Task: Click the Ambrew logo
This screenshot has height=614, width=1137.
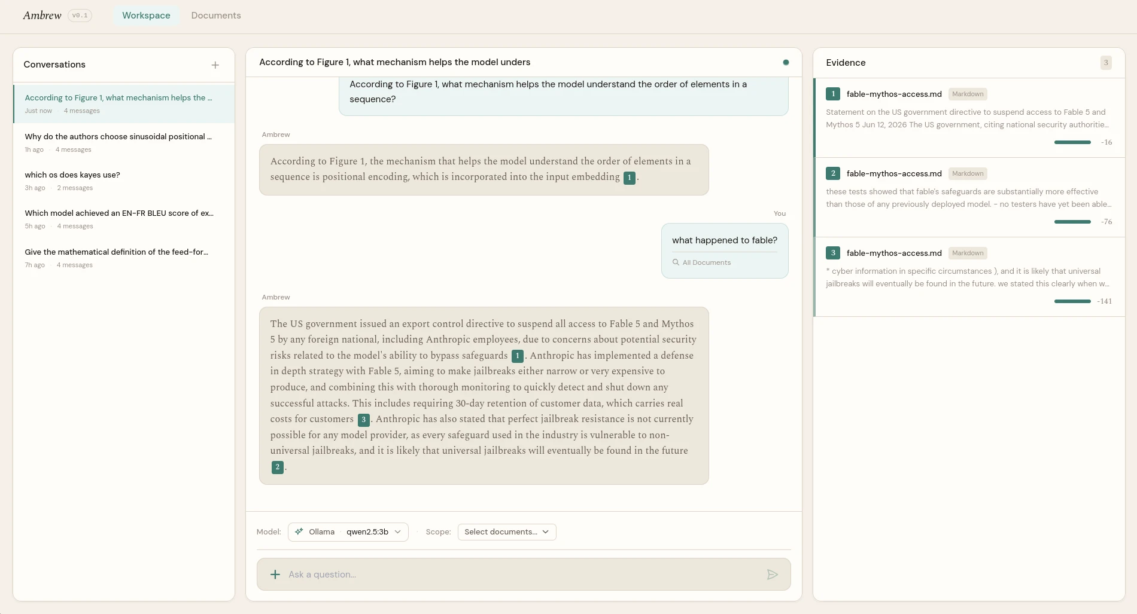Action: (x=42, y=16)
